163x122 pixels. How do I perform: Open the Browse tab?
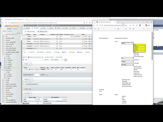(x=27, y=28)
